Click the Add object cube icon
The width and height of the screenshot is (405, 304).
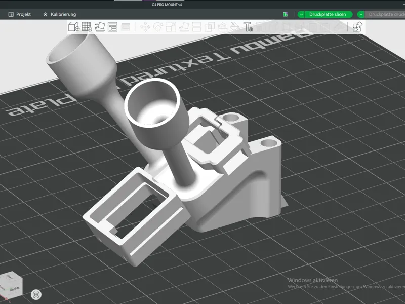tap(73, 27)
